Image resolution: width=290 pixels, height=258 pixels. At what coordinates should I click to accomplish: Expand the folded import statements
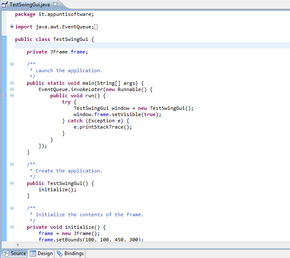coord(12,27)
